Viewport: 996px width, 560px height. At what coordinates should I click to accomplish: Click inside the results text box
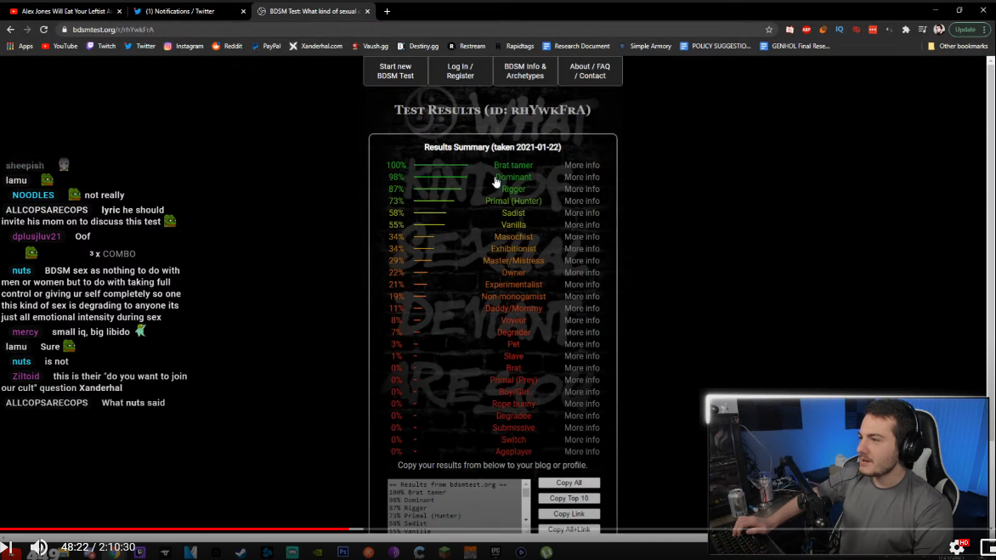pos(455,506)
